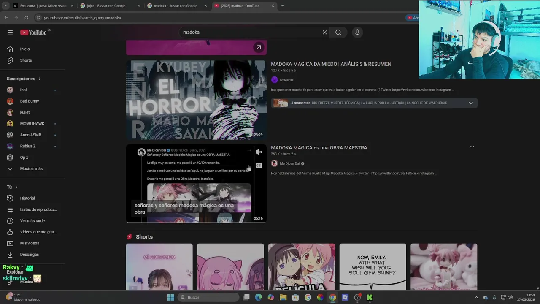Screen dimensions: 540x304
Task: Click the search magnifier button
Action: pyautogui.click(x=338, y=33)
